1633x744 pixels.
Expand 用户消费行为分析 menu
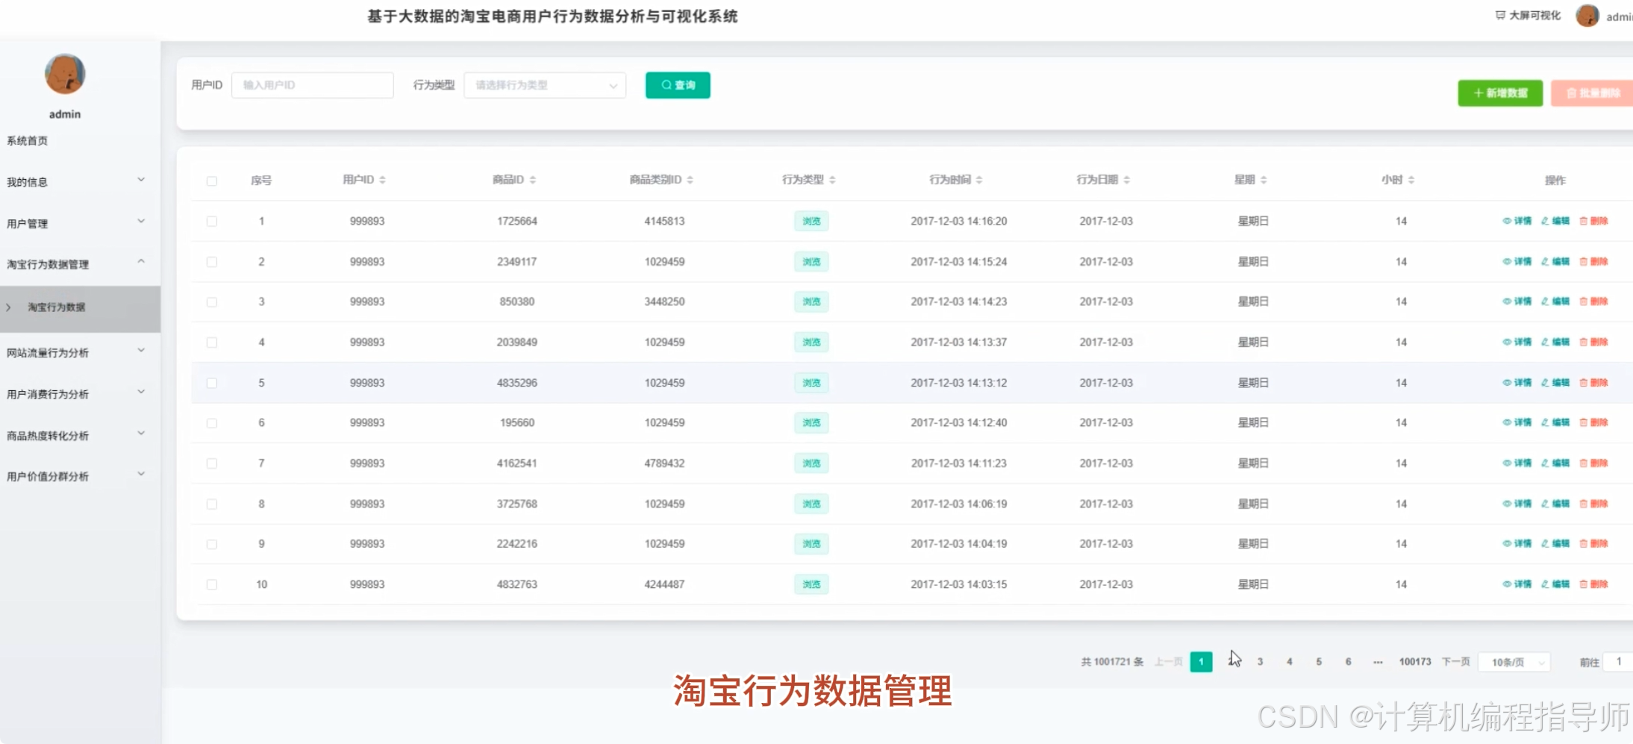pyautogui.click(x=80, y=393)
